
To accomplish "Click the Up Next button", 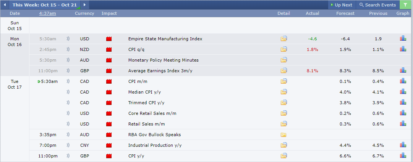I will click(x=342, y=5).
